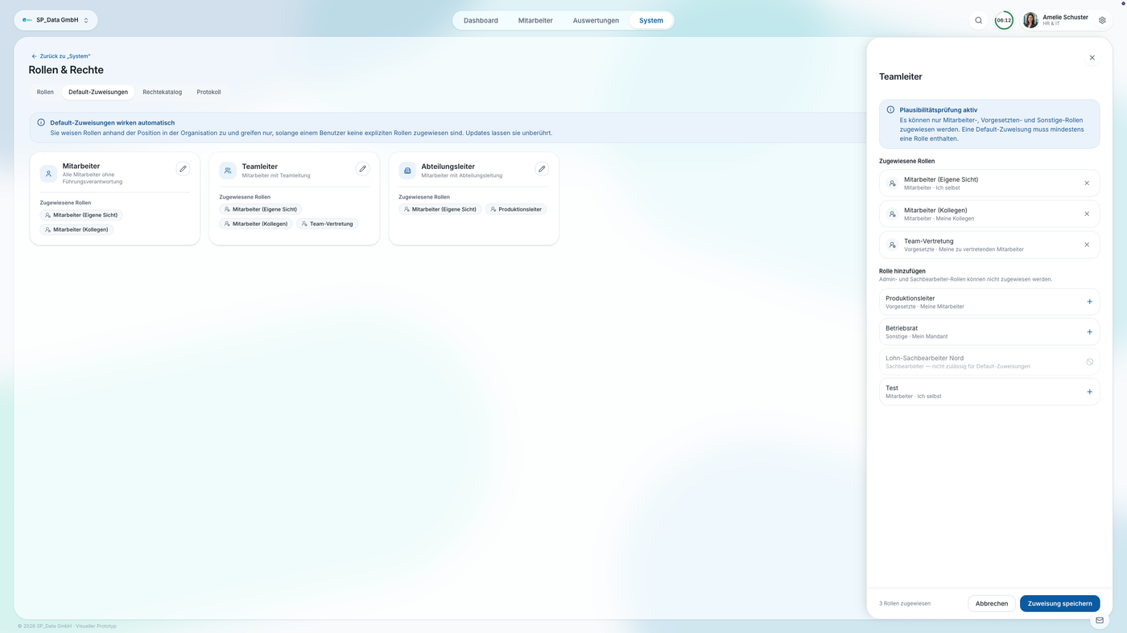Add the Test role with plus

coord(1089,392)
